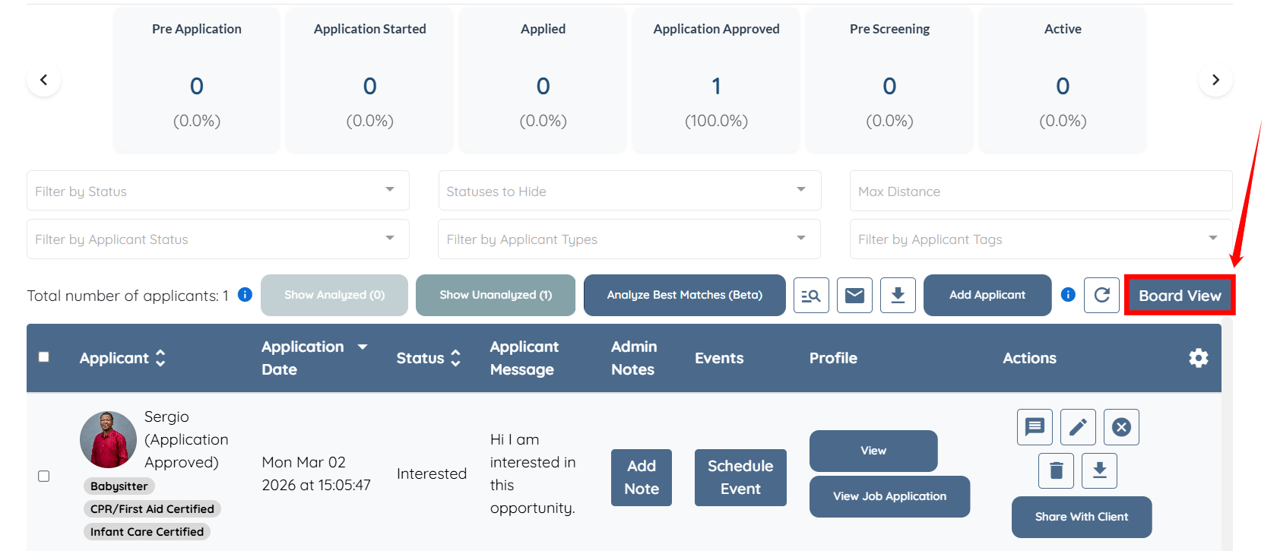Click the refresh applicants icon
The image size is (1277, 551).
pos(1101,296)
